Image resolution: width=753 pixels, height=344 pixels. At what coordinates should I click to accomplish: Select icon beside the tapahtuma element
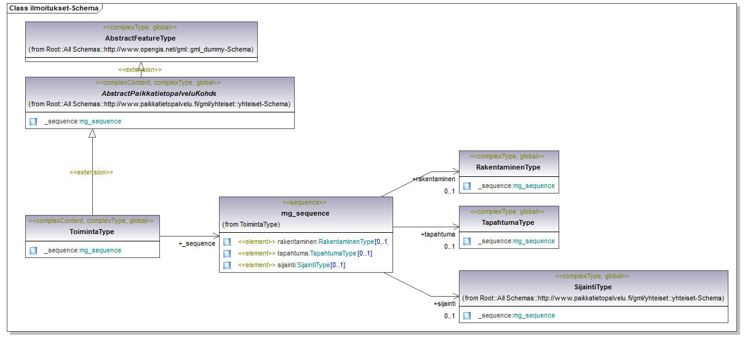227,253
